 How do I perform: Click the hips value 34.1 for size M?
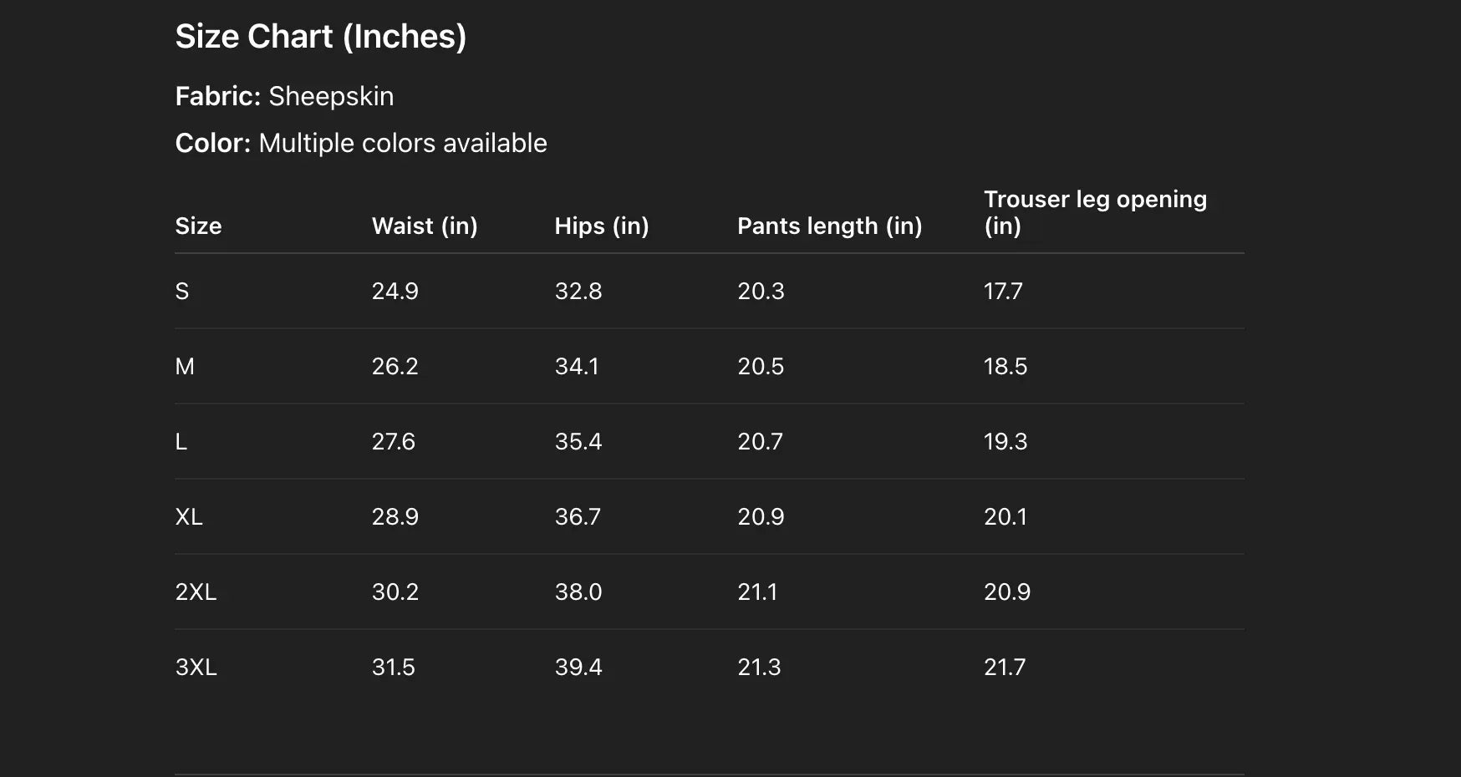(x=577, y=366)
